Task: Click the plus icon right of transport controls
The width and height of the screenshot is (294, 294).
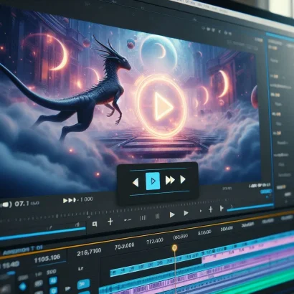Action: [211, 209]
